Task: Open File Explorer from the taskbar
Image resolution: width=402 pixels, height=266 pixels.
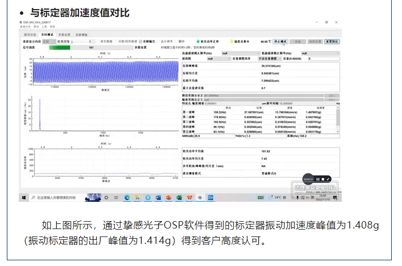Action: tap(137, 197)
